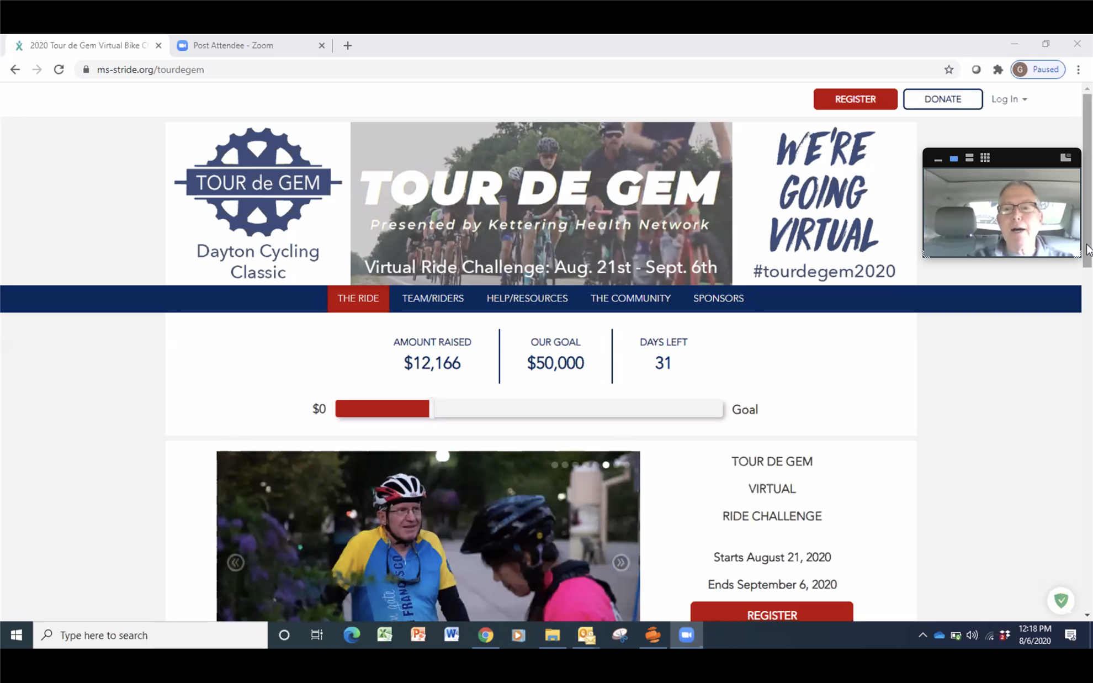Open Chrome's three-dot menu
This screenshot has height=683, width=1093.
[x=1078, y=70]
